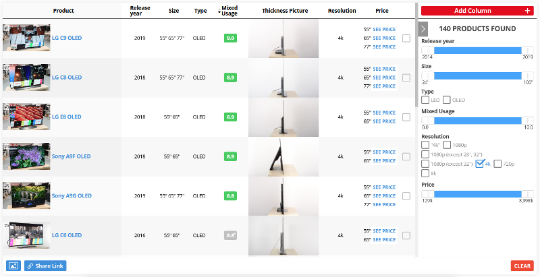This screenshot has width=540, height=277.
Task: Click the 9.0 Mixed Usage score badge
Action: click(x=230, y=38)
